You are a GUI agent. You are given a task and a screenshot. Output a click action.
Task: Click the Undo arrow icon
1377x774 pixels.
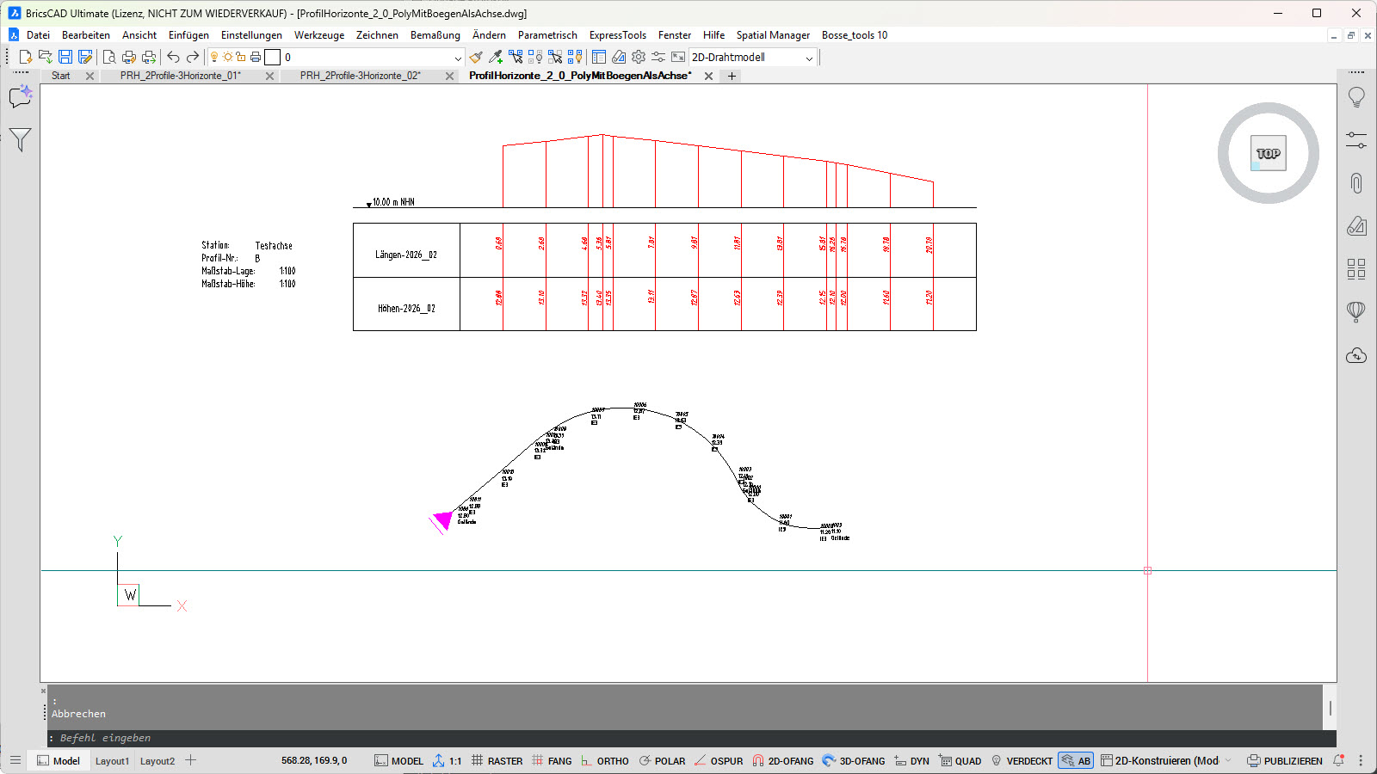[x=173, y=57]
